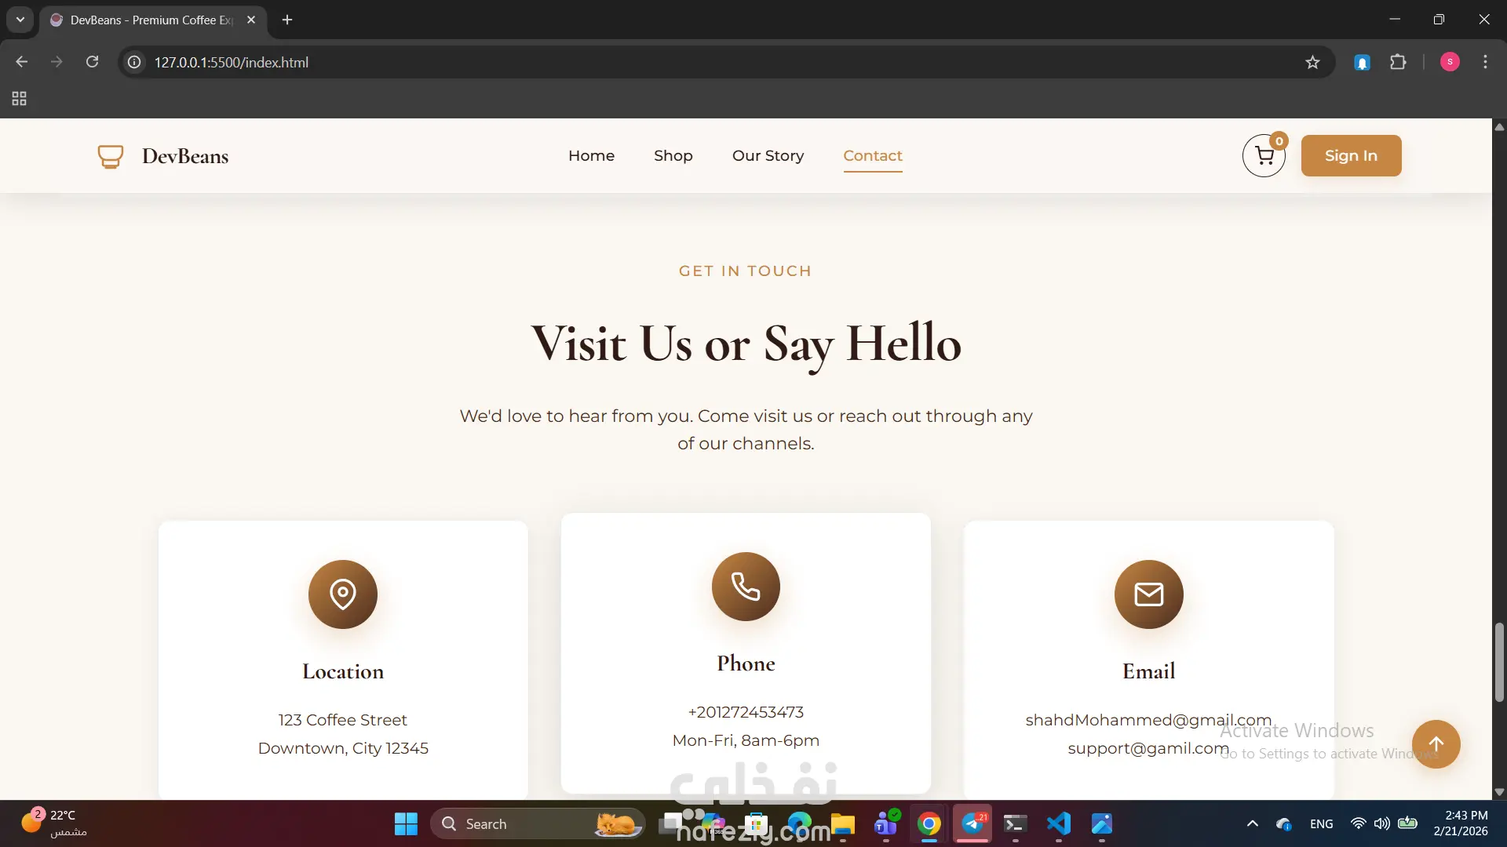Bookmark this page with star icon
The width and height of the screenshot is (1507, 847).
tap(1312, 62)
